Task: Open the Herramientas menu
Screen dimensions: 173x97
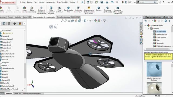Action: [x=51, y=2]
